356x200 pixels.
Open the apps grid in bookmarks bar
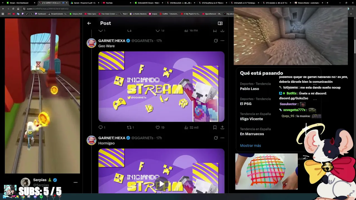(3, 14)
